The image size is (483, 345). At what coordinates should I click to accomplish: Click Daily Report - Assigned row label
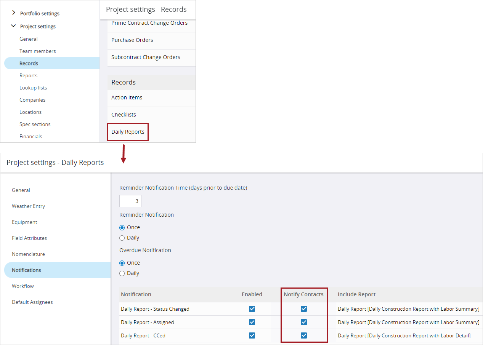point(148,322)
